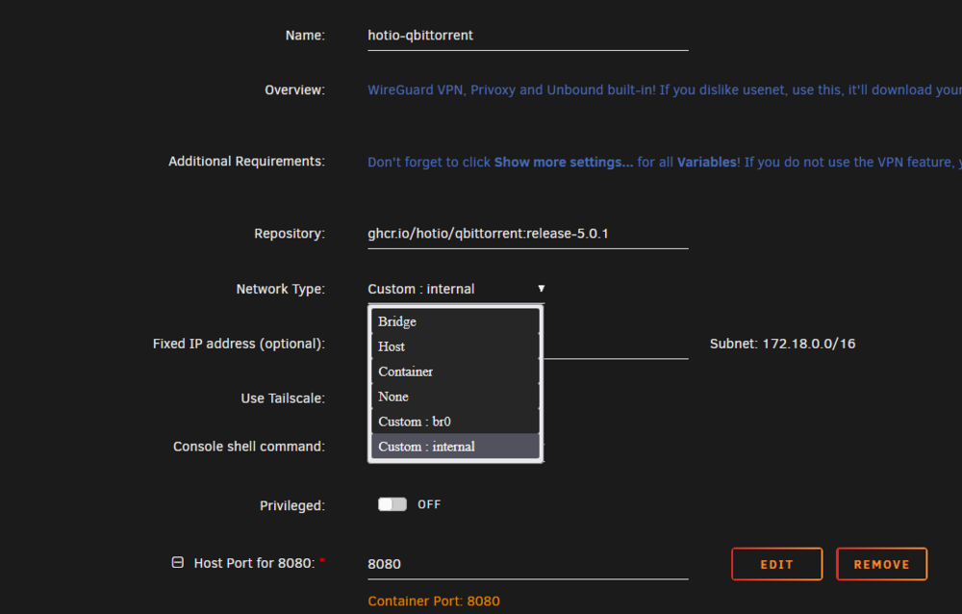Viewport: 962px width, 614px height.
Task: Click the Host Port 8080 value field
Action: 527,564
